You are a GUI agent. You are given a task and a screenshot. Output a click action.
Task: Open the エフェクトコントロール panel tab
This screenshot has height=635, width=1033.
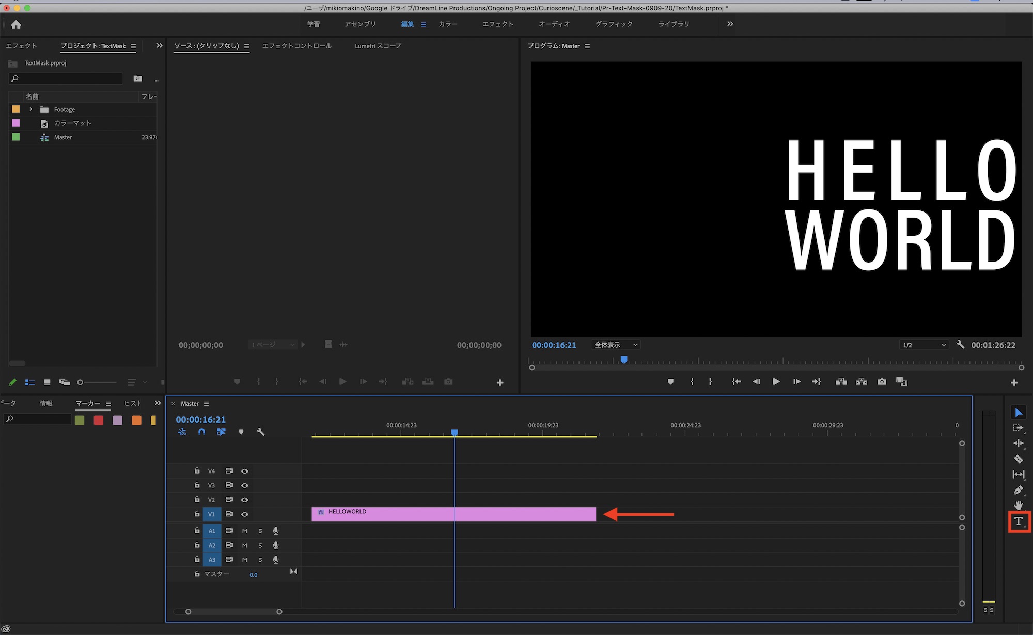point(296,46)
